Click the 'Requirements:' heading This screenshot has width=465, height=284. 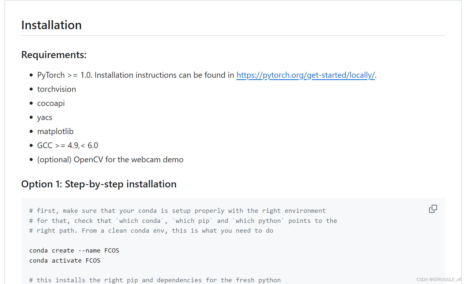point(54,55)
